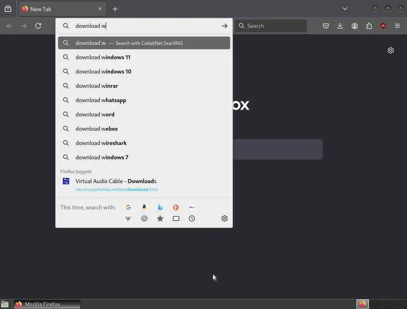Reload the current page
This screenshot has height=309, width=407.
click(38, 26)
